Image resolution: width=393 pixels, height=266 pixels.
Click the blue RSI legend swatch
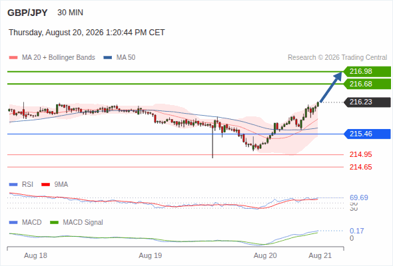13,185
